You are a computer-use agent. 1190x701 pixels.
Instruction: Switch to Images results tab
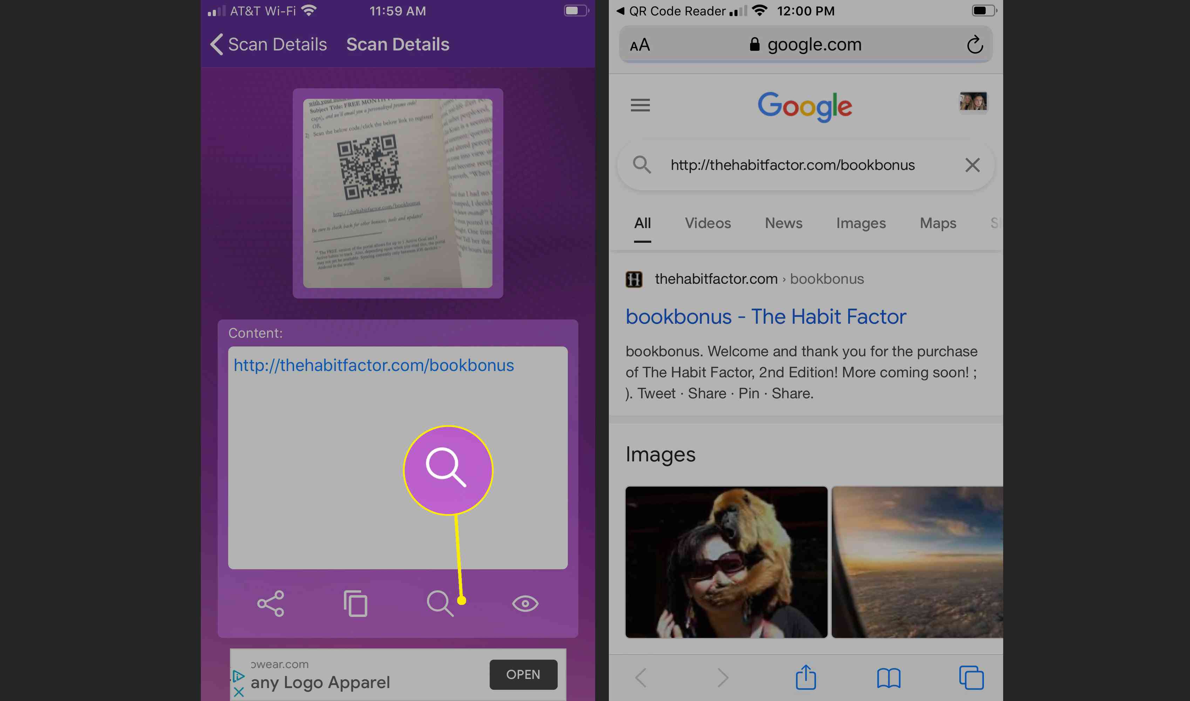[861, 223]
